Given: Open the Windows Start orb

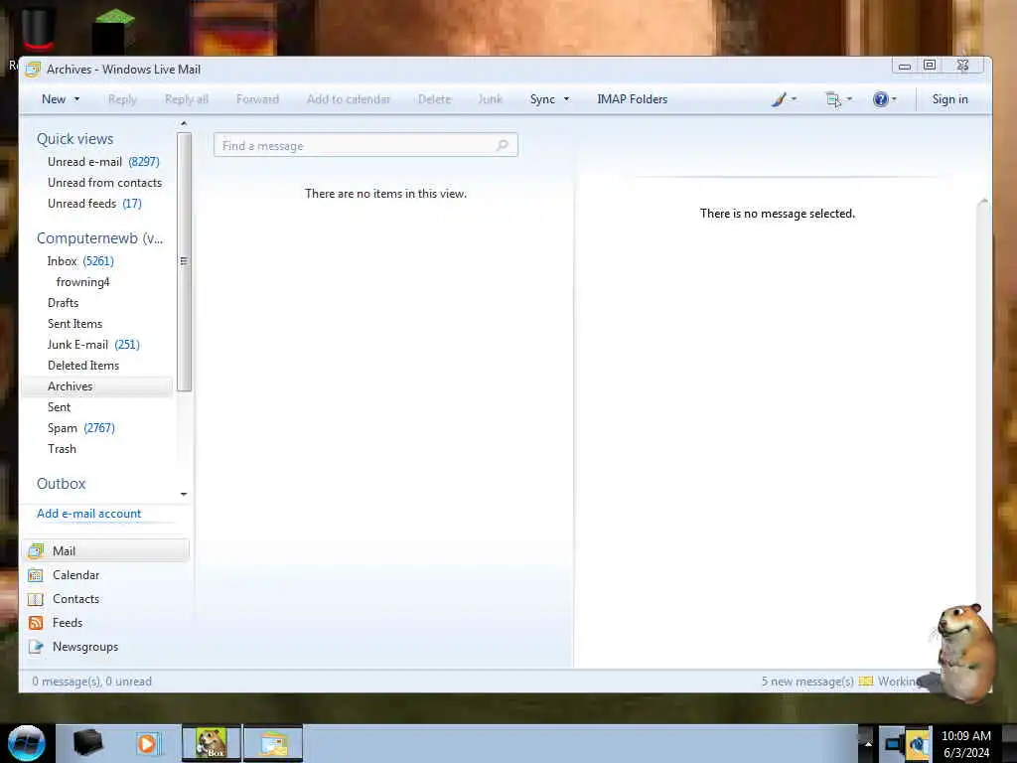Looking at the screenshot, I should click(x=27, y=743).
